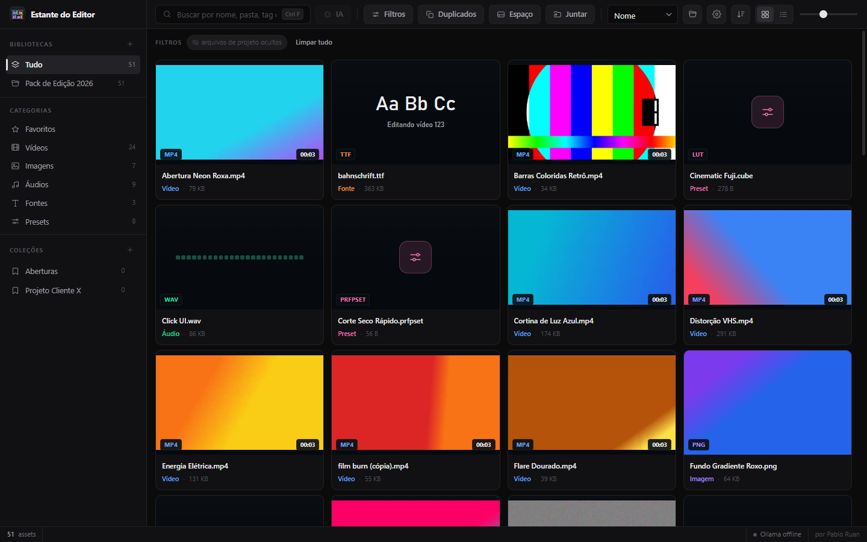Screen dimensions: 867x542
Task: Click the search magnifier icon
Action: click(x=167, y=14)
